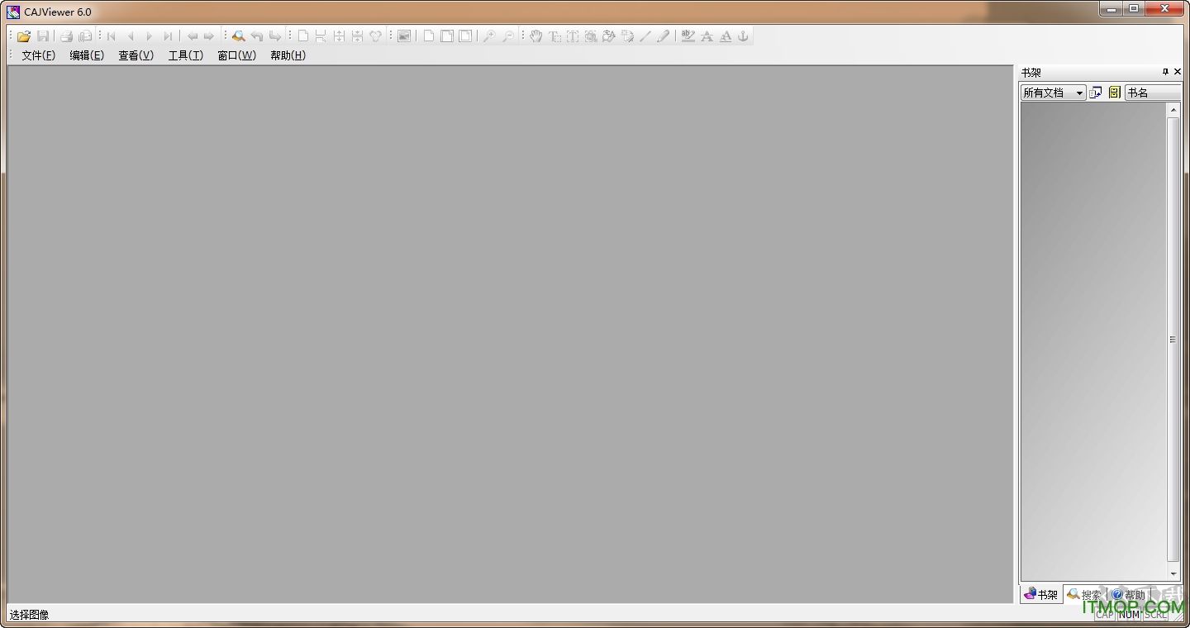Click the bookshelf scrollbar down arrow
The image size is (1190, 628).
pos(1173,573)
